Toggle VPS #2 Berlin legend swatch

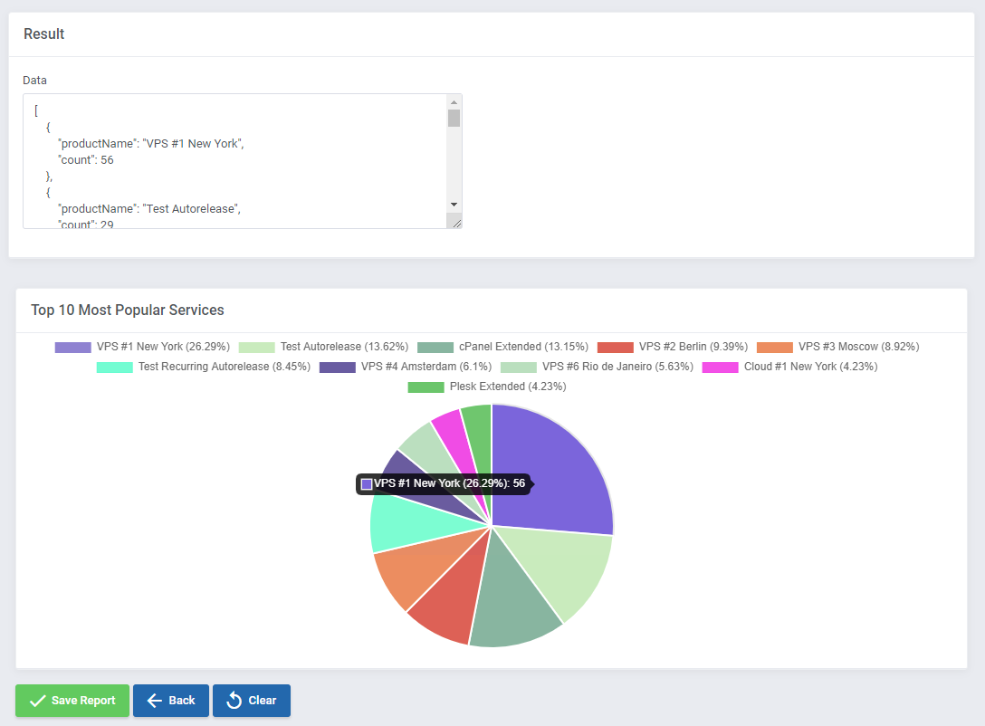[616, 348]
